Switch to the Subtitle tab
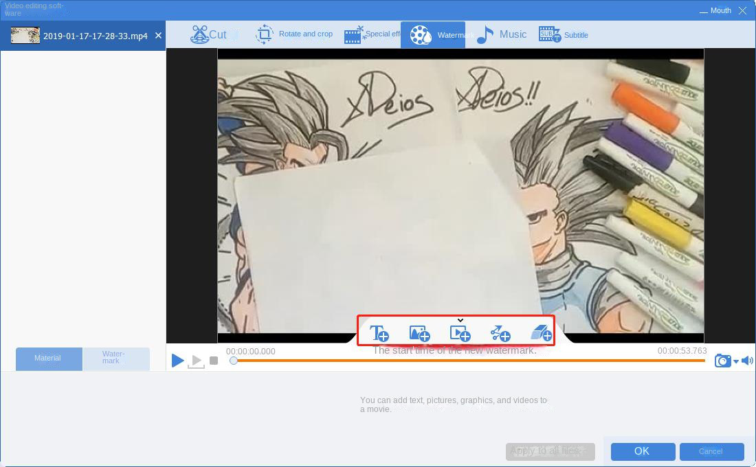756x467 pixels. pos(563,35)
